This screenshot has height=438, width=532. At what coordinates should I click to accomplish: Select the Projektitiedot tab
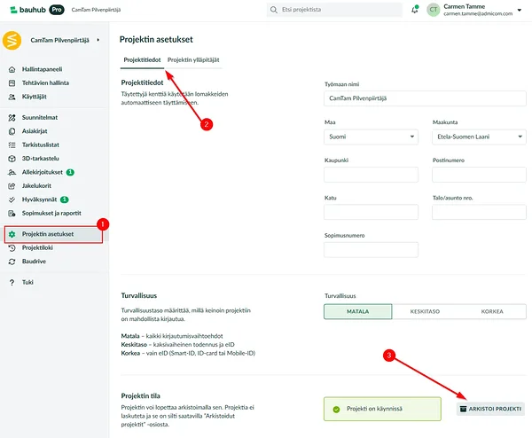[142, 60]
